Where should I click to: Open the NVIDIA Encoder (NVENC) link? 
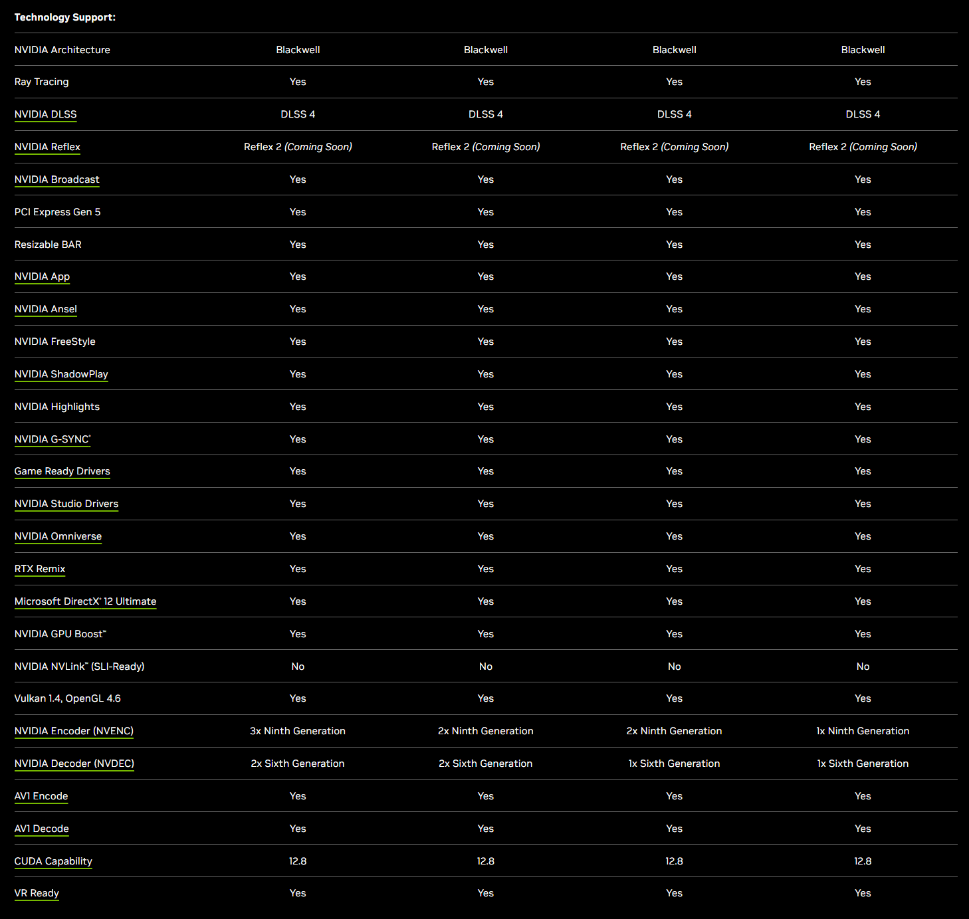point(74,731)
